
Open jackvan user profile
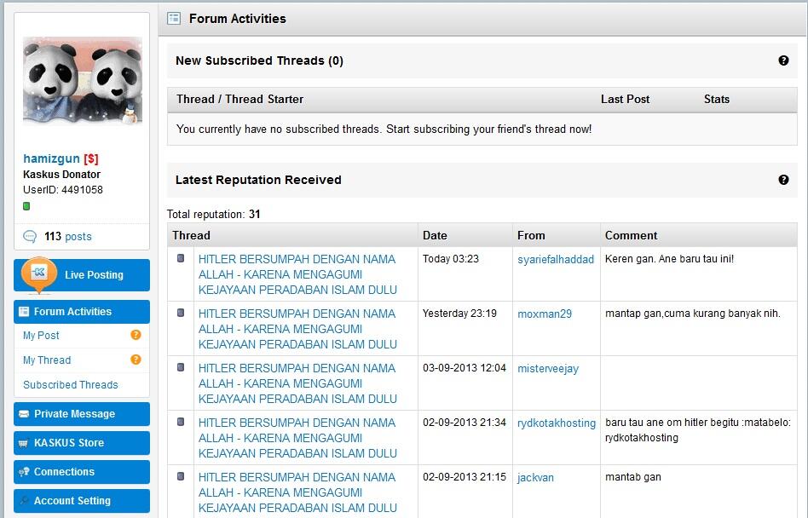click(535, 478)
